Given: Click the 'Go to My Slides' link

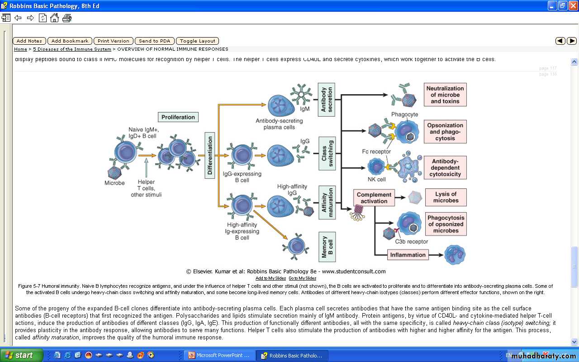Looking at the screenshot, I should point(302,278).
